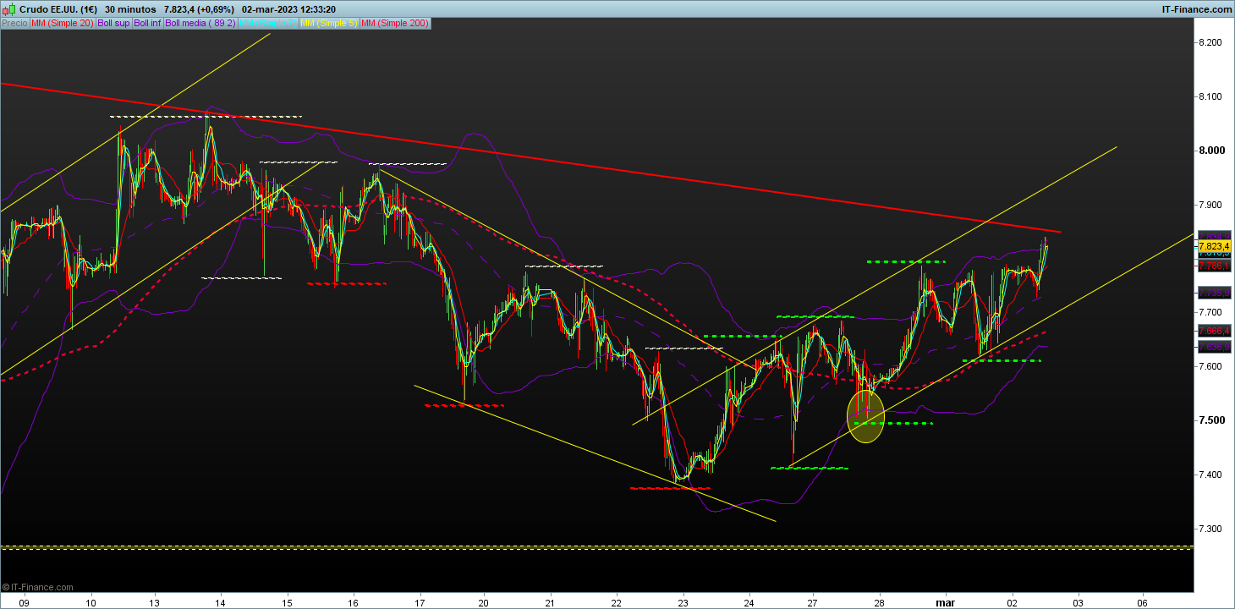The image size is (1235, 609).
Task: Click the date label 27 on the time axis
Action: click(814, 602)
